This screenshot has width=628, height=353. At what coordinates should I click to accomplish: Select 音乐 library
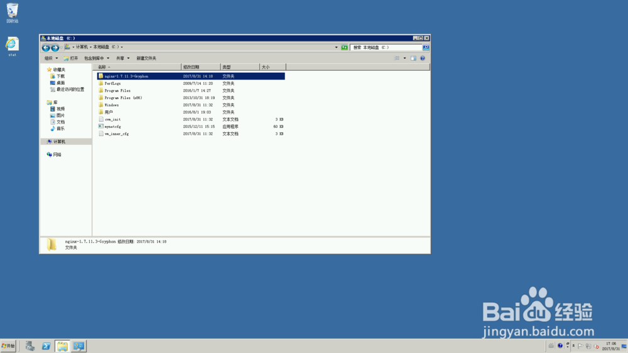click(x=57, y=129)
